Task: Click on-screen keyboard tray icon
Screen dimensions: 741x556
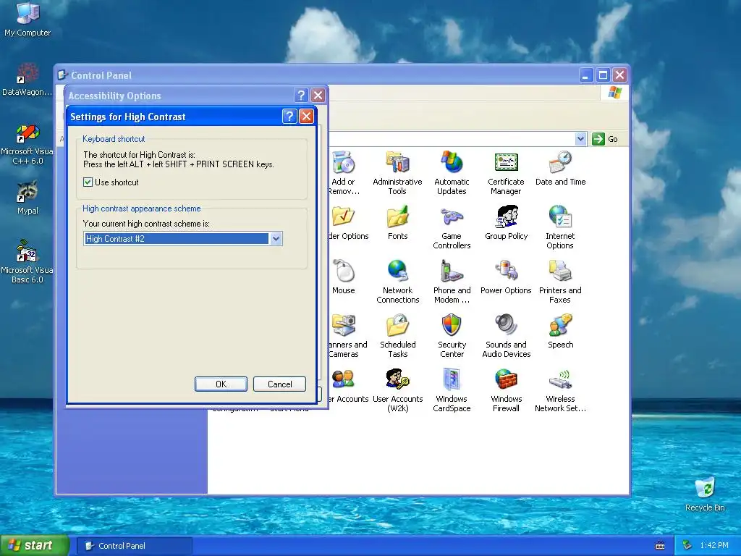Action: coord(660,546)
